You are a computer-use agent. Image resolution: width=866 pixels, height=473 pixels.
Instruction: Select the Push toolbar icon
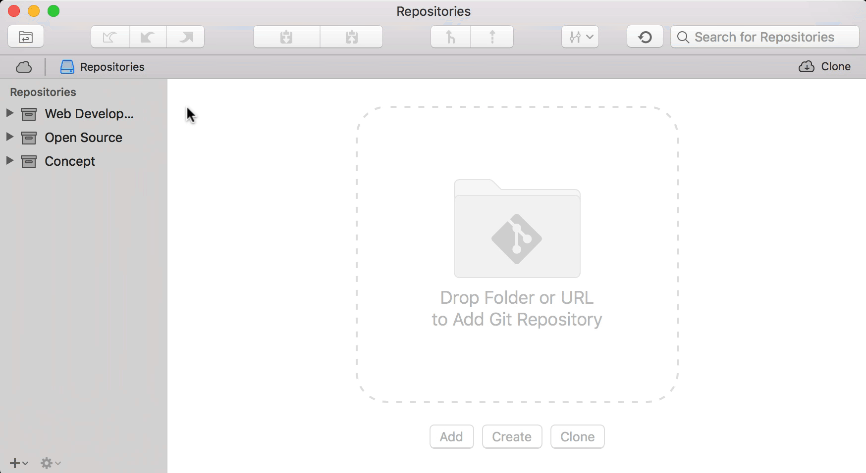pos(492,36)
